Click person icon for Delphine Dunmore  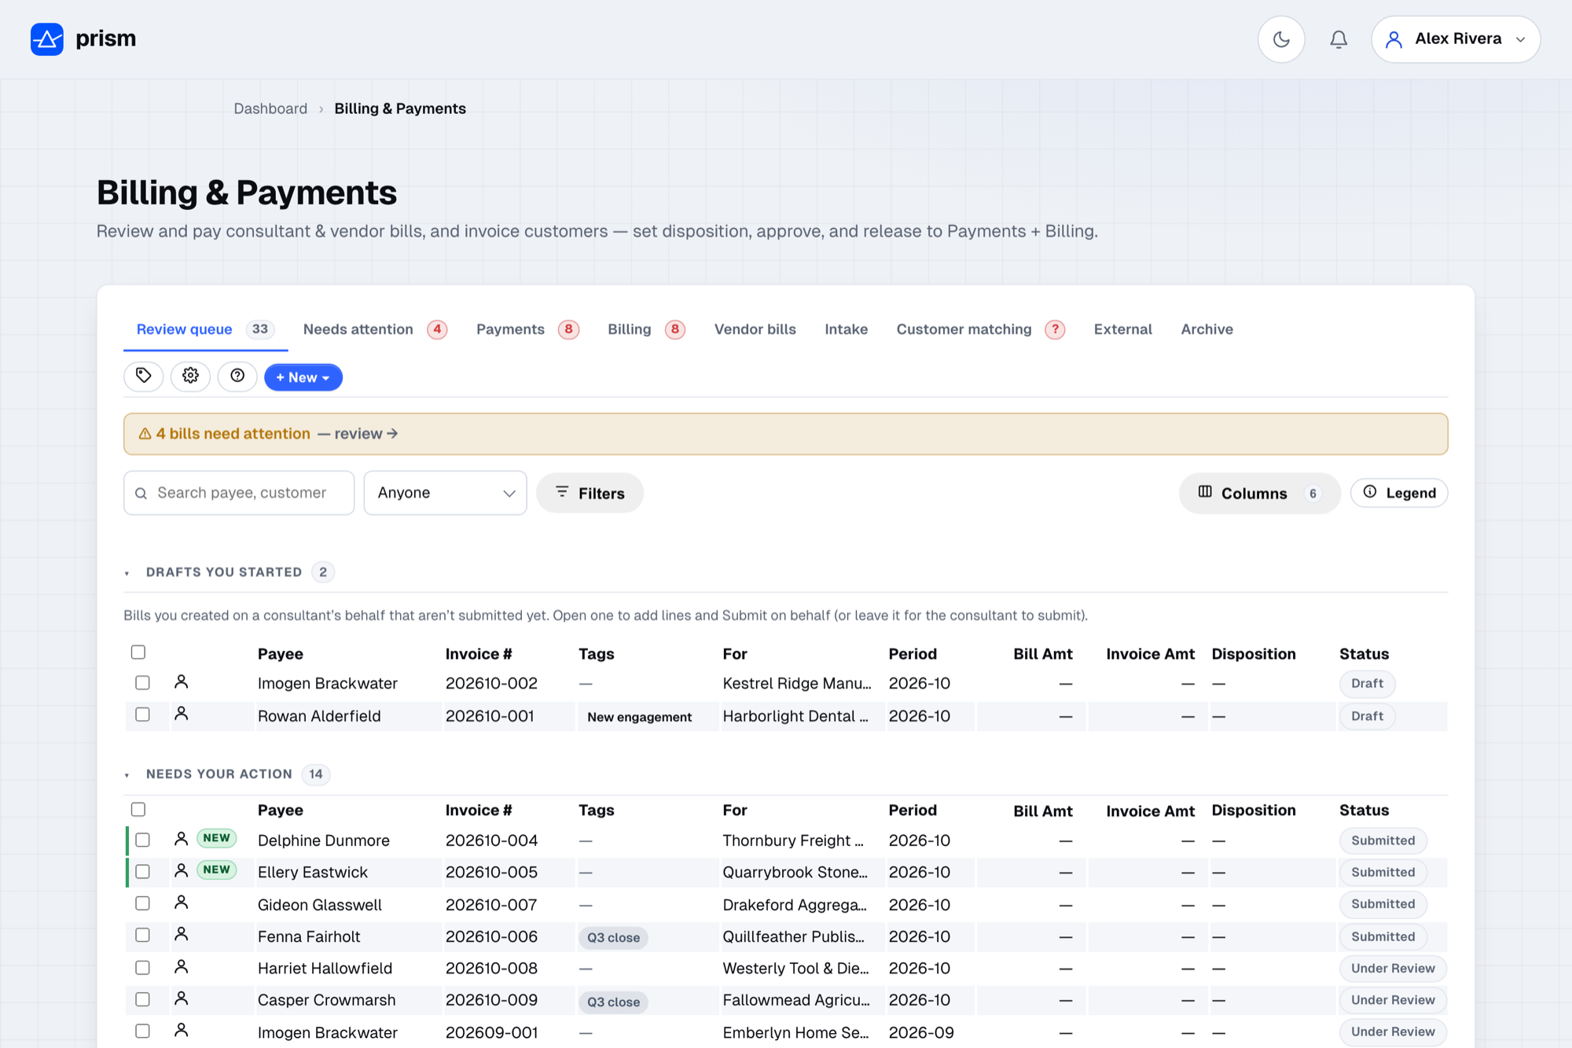pyautogui.click(x=181, y=839)
